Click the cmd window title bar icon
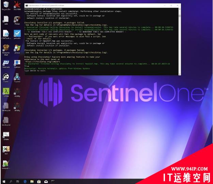213x184 pixels. [27, 5]
